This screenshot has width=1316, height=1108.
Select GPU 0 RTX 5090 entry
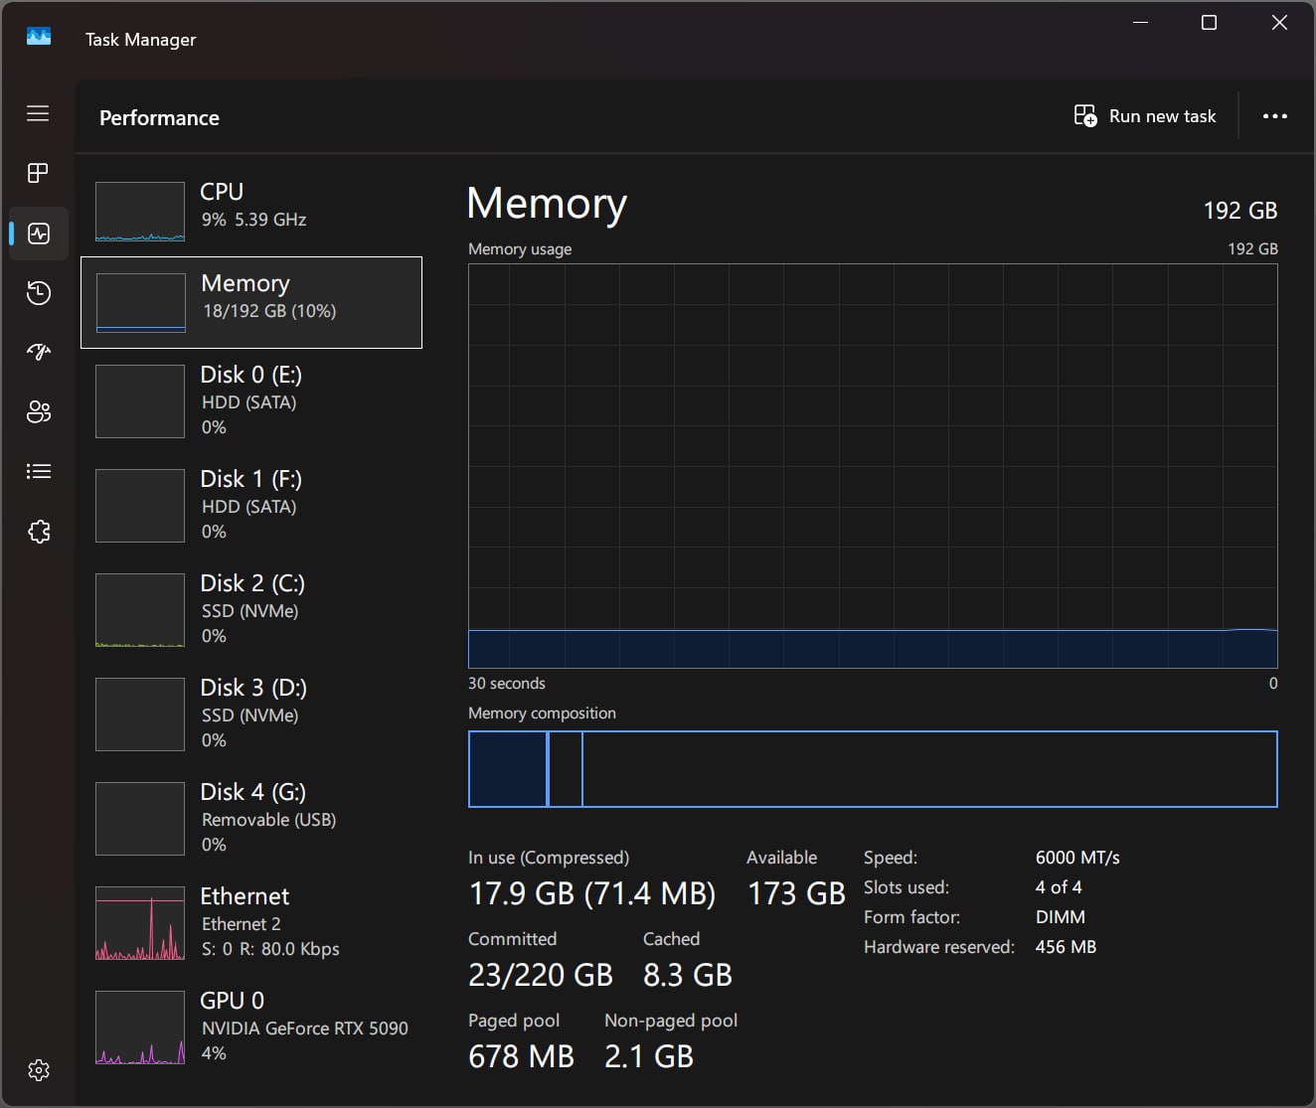click(250, 1027)
